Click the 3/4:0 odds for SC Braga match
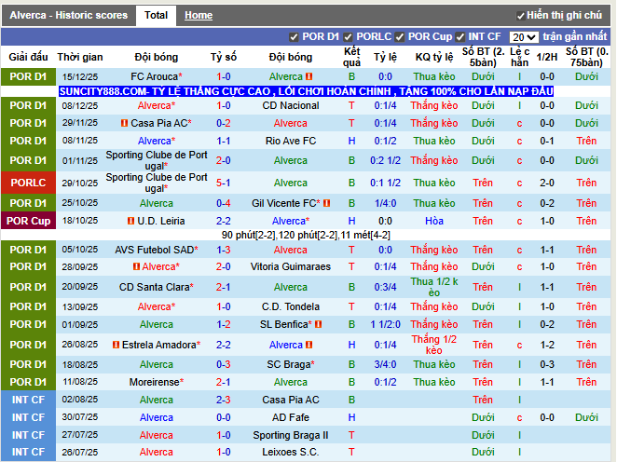 click(x=385, y=364)
